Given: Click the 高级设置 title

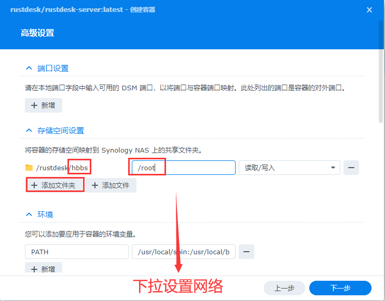Looking at the screenshot, I should [37, 33].
